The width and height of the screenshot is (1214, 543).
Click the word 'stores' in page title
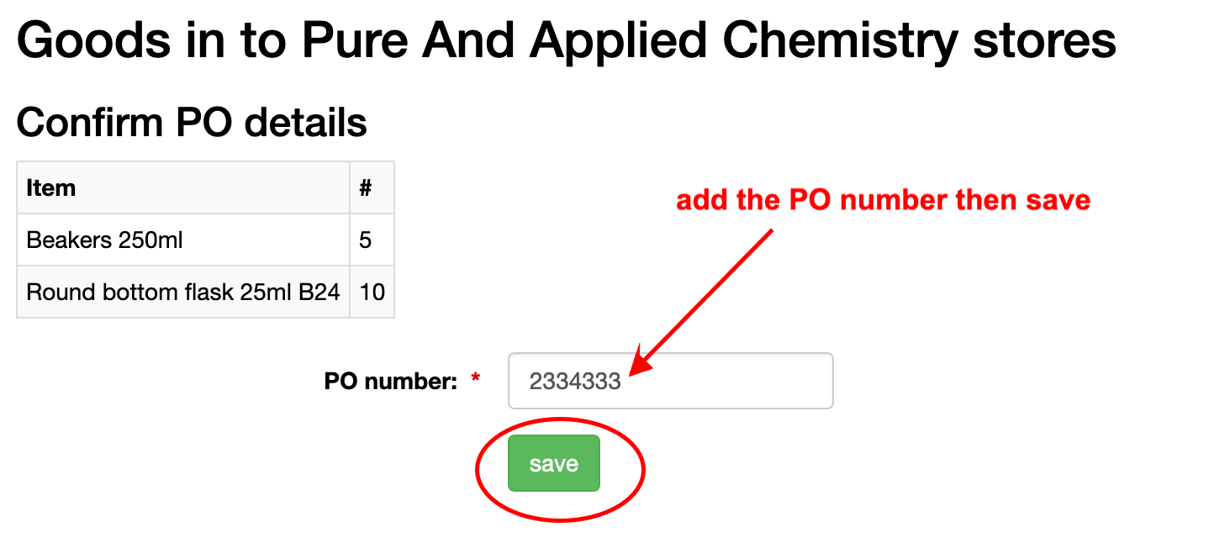[x=1044, y=40]
